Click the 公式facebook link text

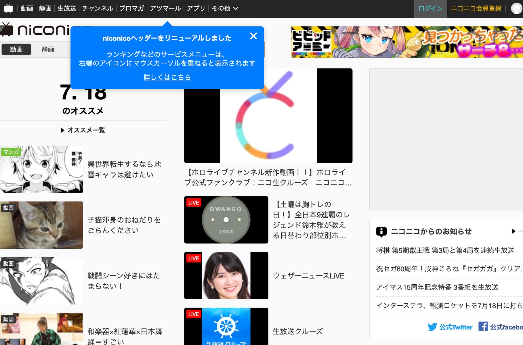tap(507, 327)
